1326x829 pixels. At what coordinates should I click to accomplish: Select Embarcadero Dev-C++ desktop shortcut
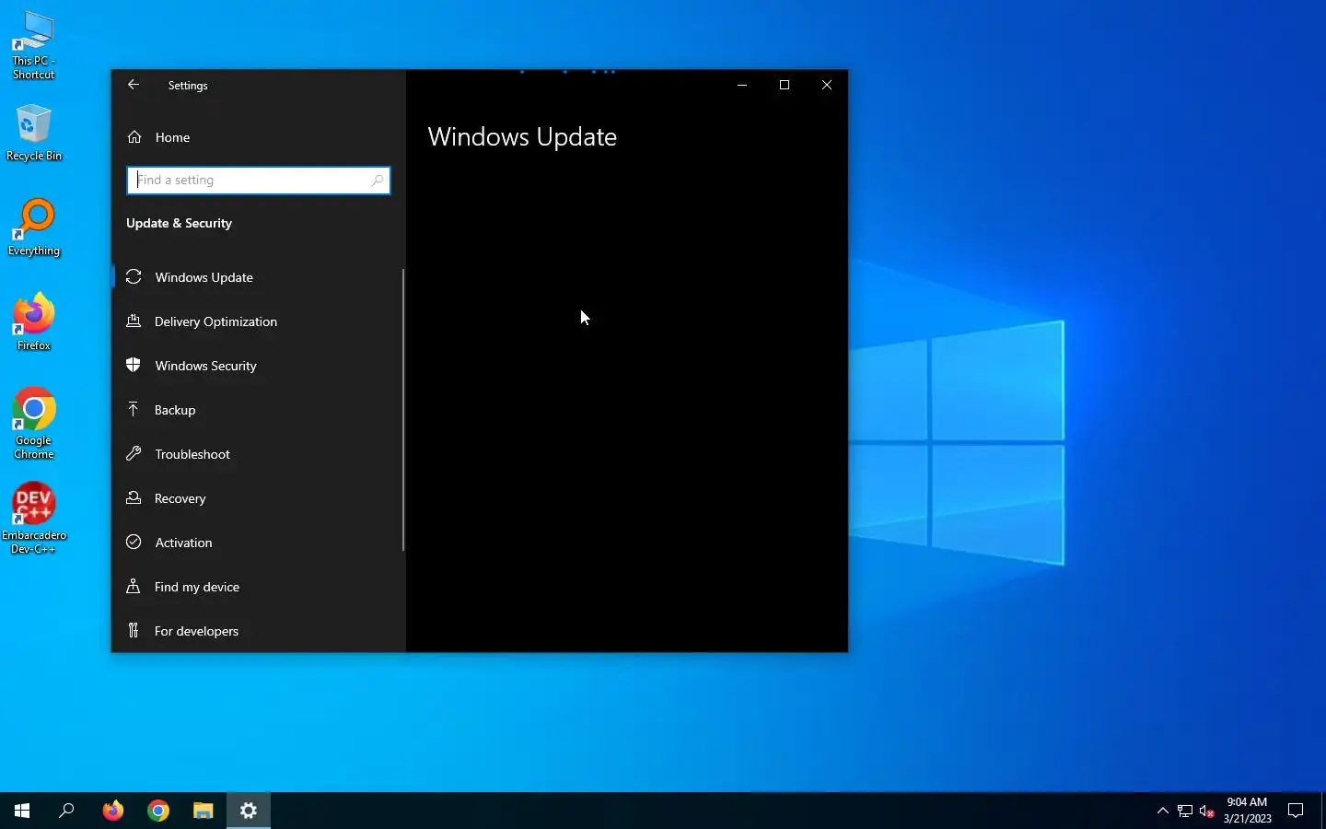click(x=33, y=519)
